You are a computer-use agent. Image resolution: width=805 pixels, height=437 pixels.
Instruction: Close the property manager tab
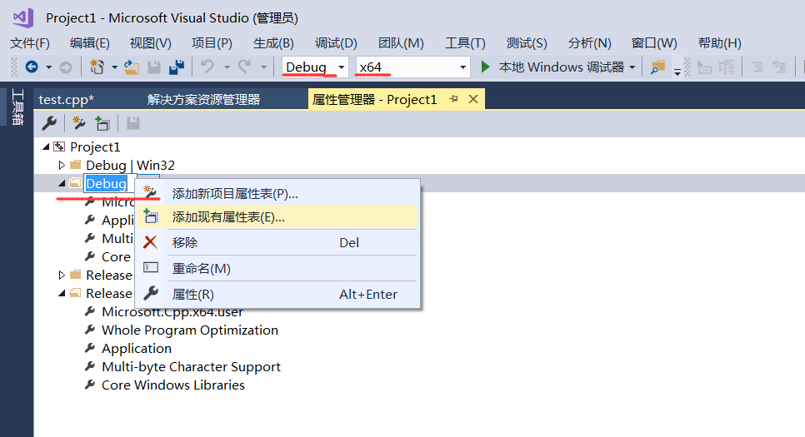pyautogui.click(x=473, y=99)
